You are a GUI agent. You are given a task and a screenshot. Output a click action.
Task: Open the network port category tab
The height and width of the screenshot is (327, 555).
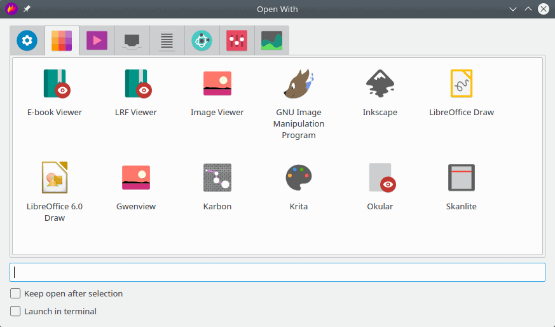tap(132, 40)
